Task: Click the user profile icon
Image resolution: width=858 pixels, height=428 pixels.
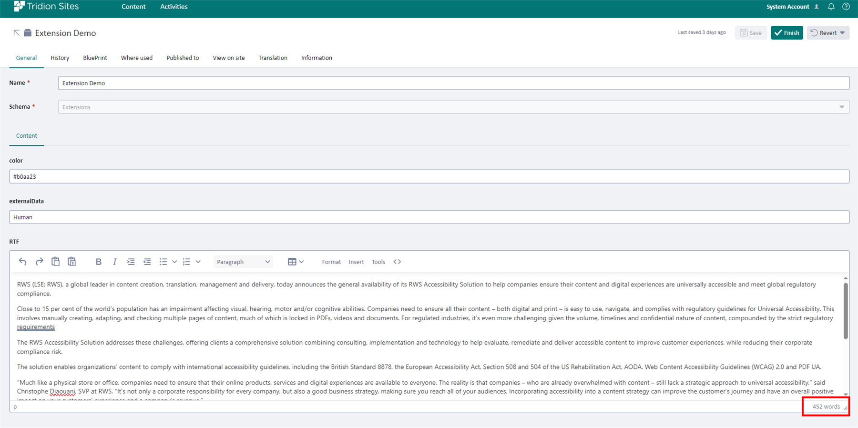Action: point(817,7)
